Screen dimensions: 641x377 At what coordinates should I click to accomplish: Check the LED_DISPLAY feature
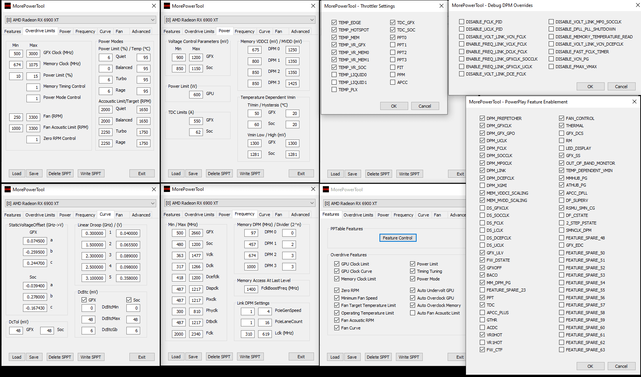pyautogui.click(x=561, y=148)
